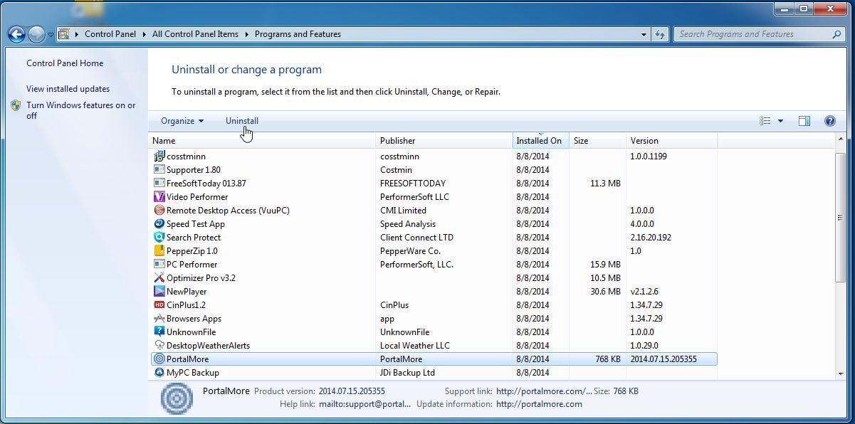Toggle the preview pane icon
The width and height of the screenshot is (855, 424).
click(804, 121)
